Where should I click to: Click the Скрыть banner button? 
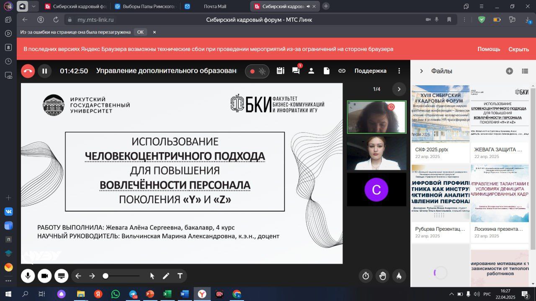(x=518, y=49)
